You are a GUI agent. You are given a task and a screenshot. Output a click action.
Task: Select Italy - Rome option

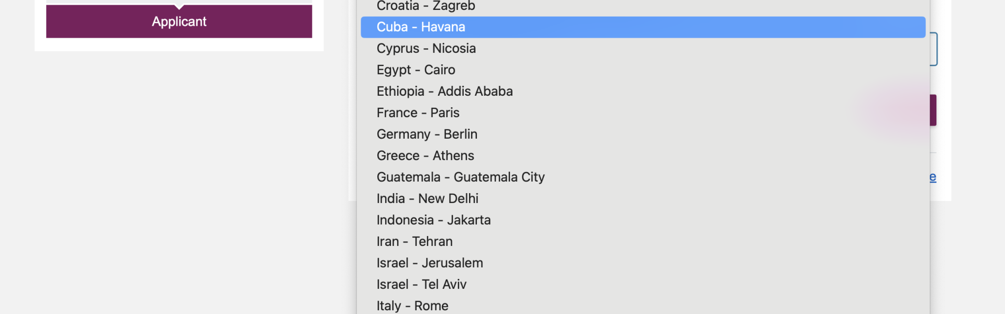coord(643,306)
